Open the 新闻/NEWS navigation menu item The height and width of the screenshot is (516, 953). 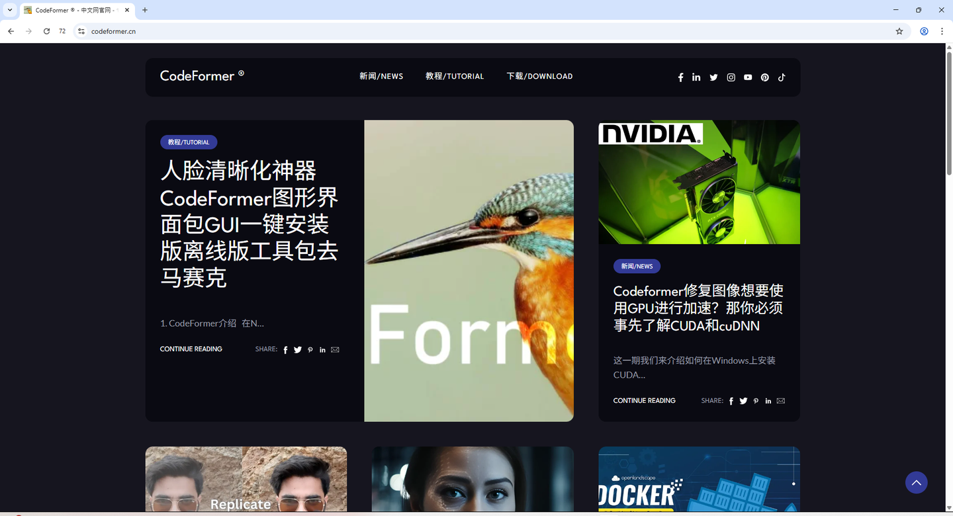tap(381, 76)
